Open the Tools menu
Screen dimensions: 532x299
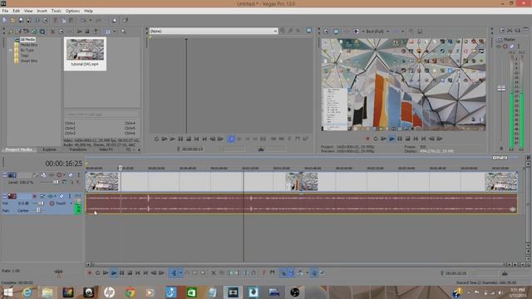tap(56, 11)
